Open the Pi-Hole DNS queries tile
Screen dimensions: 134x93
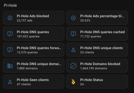pos(34,34)
